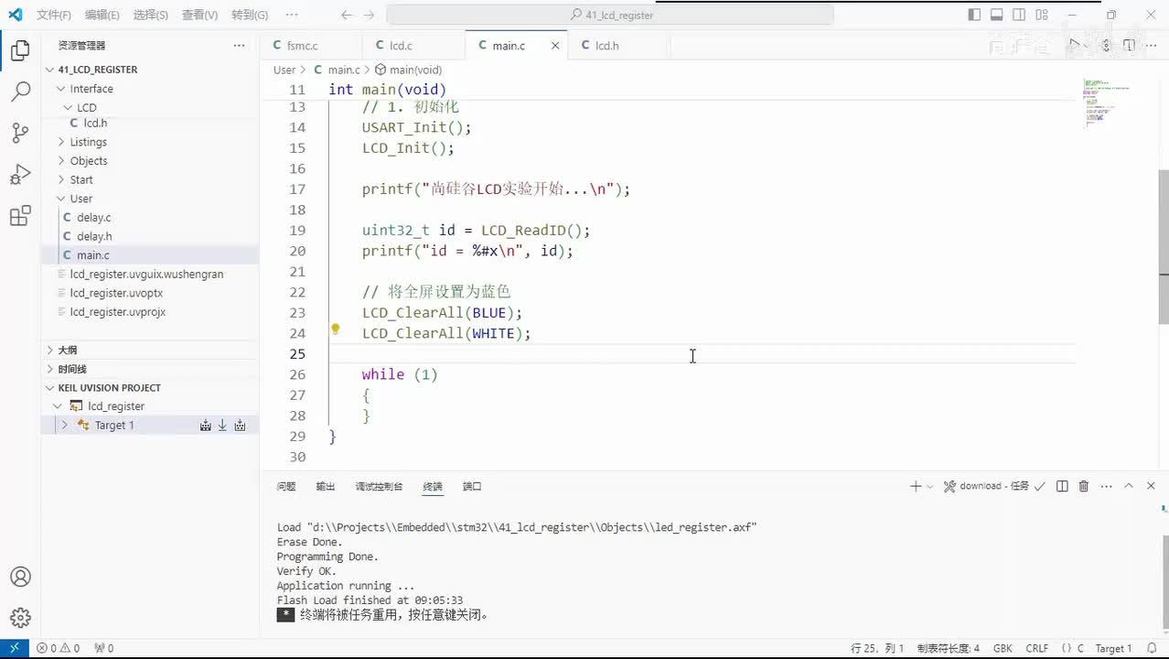Maximize the panel with the up chevron
The height and width of the screenshot is (659, 1169).
pyautogui.click(x=1129, y=486)
